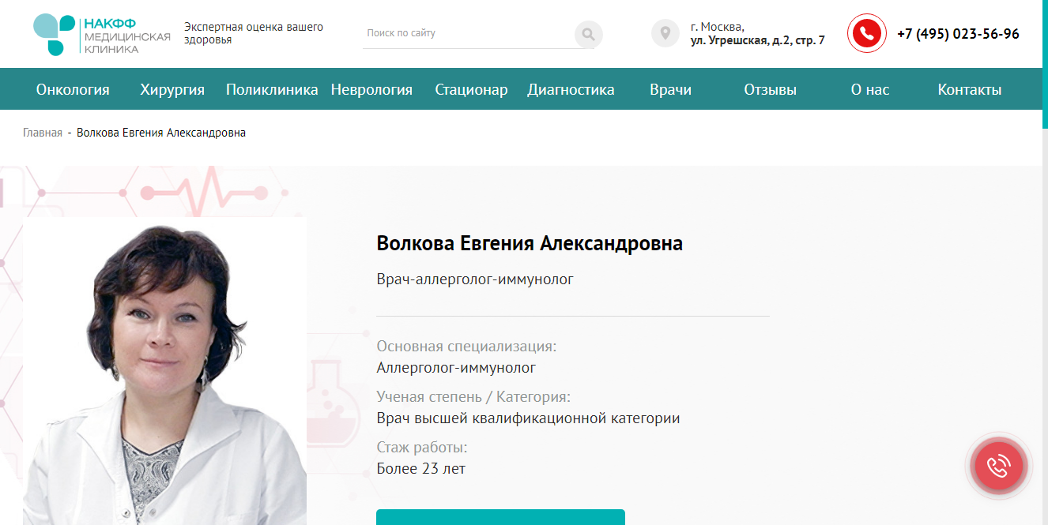Image resolution: width=1048 pixels, height=525 pixels.
Task: Open the Неврология menu
Action: (x=371, y=89)
